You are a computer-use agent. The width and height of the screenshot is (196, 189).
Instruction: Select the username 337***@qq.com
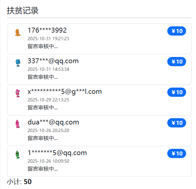coord(53,61)
